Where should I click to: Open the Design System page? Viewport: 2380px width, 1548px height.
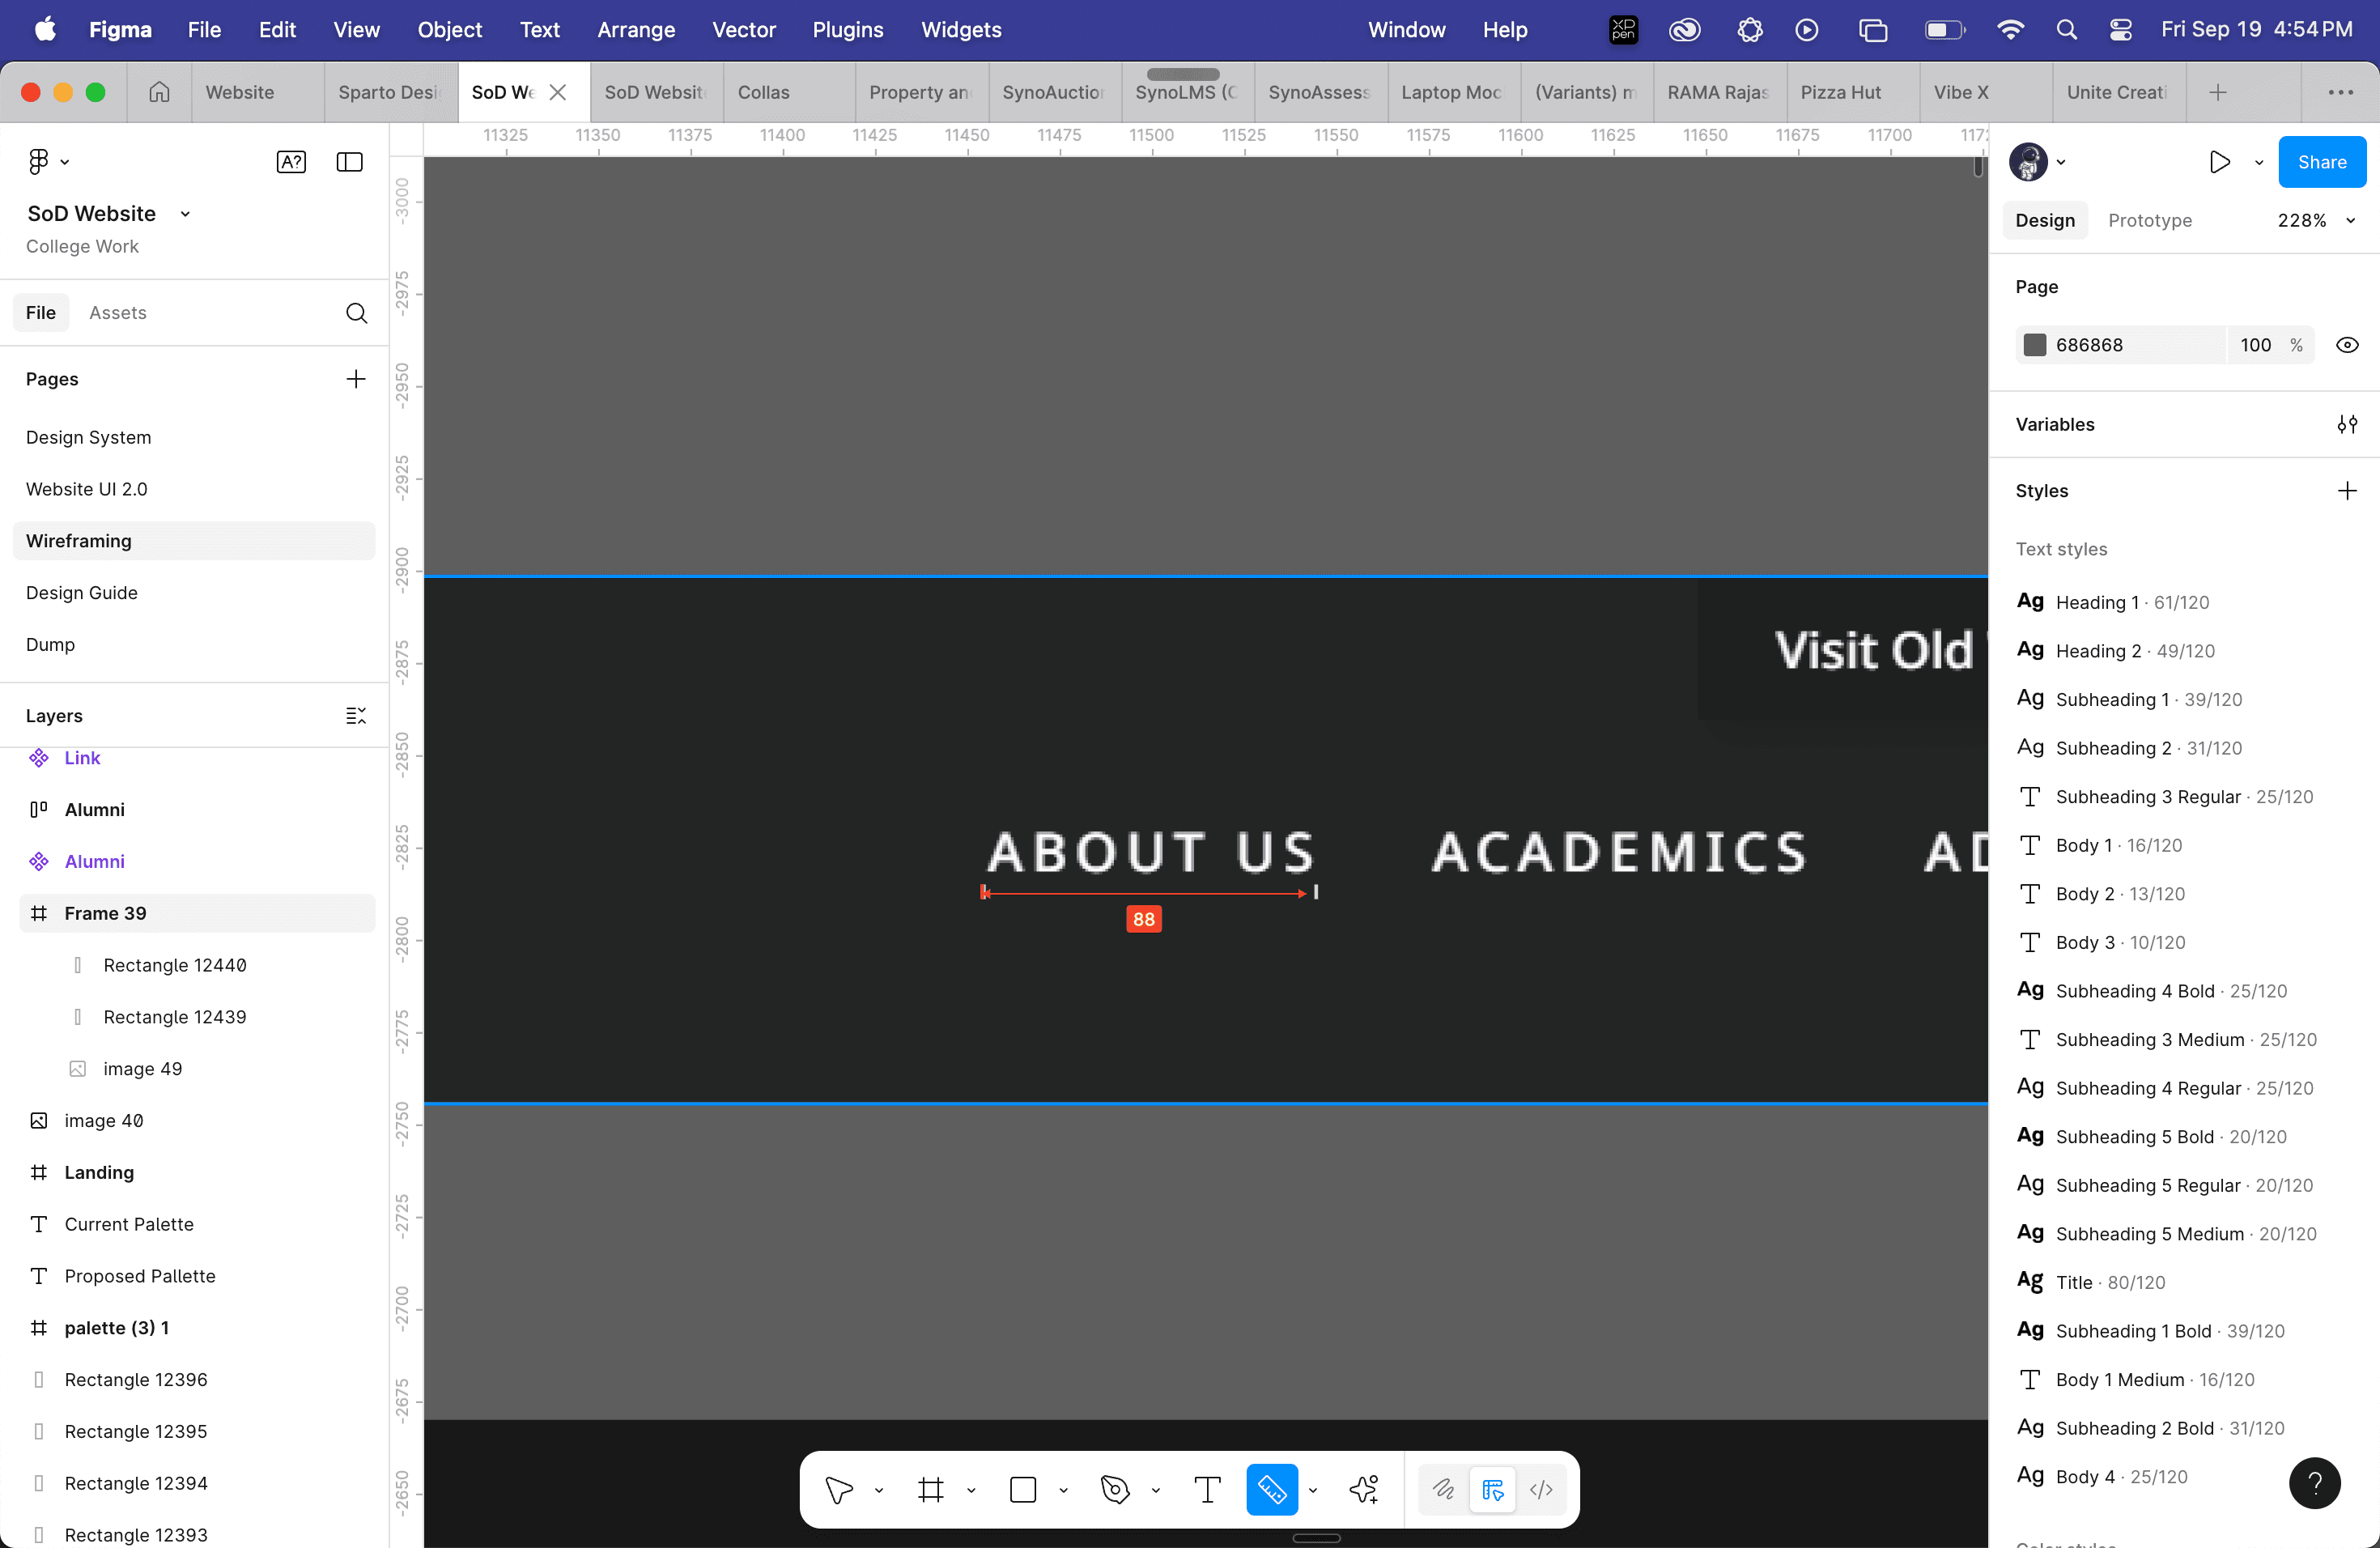tap(89, 437)
